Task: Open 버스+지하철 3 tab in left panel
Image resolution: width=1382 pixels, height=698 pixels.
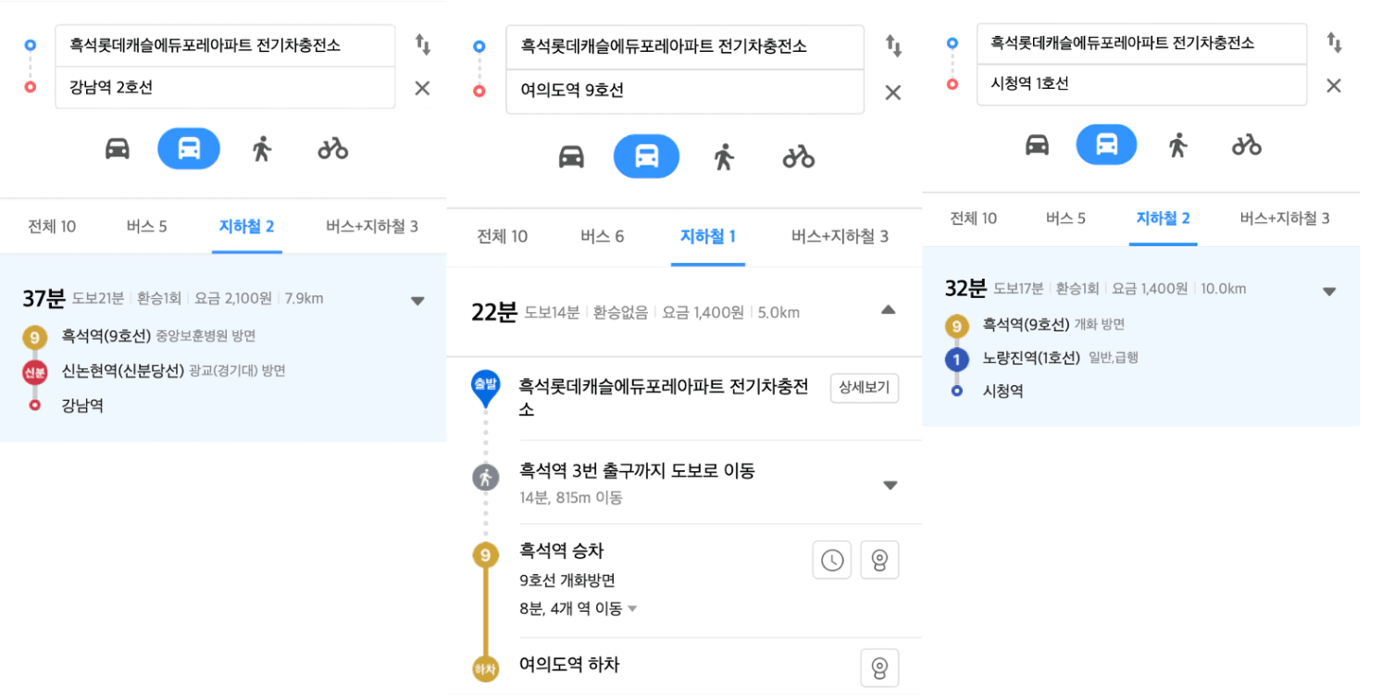Action: tap(372, 226)
